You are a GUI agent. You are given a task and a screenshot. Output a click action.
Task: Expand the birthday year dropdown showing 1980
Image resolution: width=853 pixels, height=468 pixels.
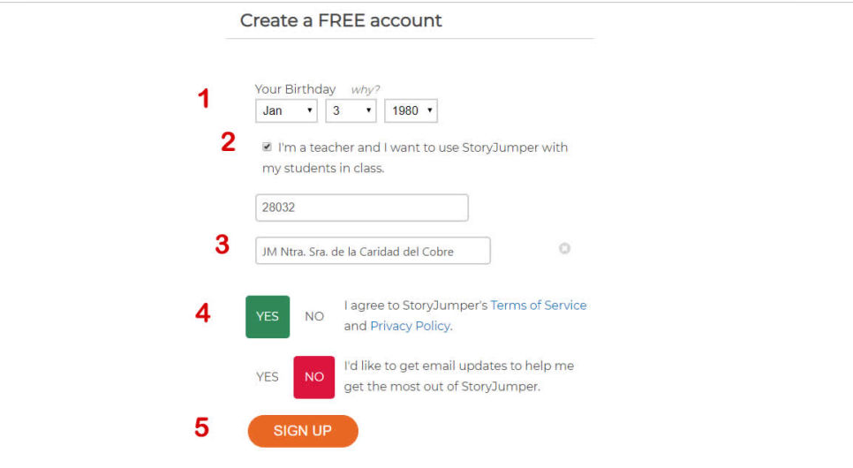[x=411, y=111]
